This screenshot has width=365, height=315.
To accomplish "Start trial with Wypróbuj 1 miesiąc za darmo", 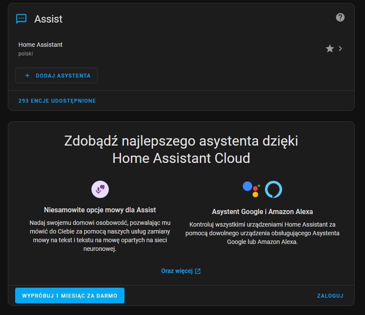I will 70,296.
